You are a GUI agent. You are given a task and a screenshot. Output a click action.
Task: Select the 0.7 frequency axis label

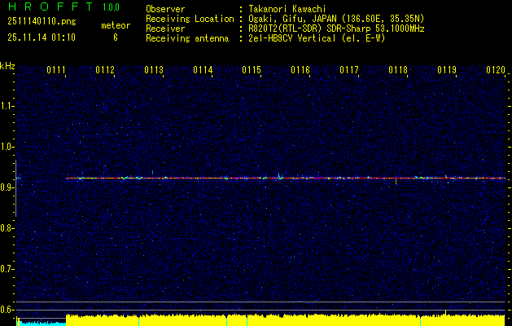pos(7,268)
